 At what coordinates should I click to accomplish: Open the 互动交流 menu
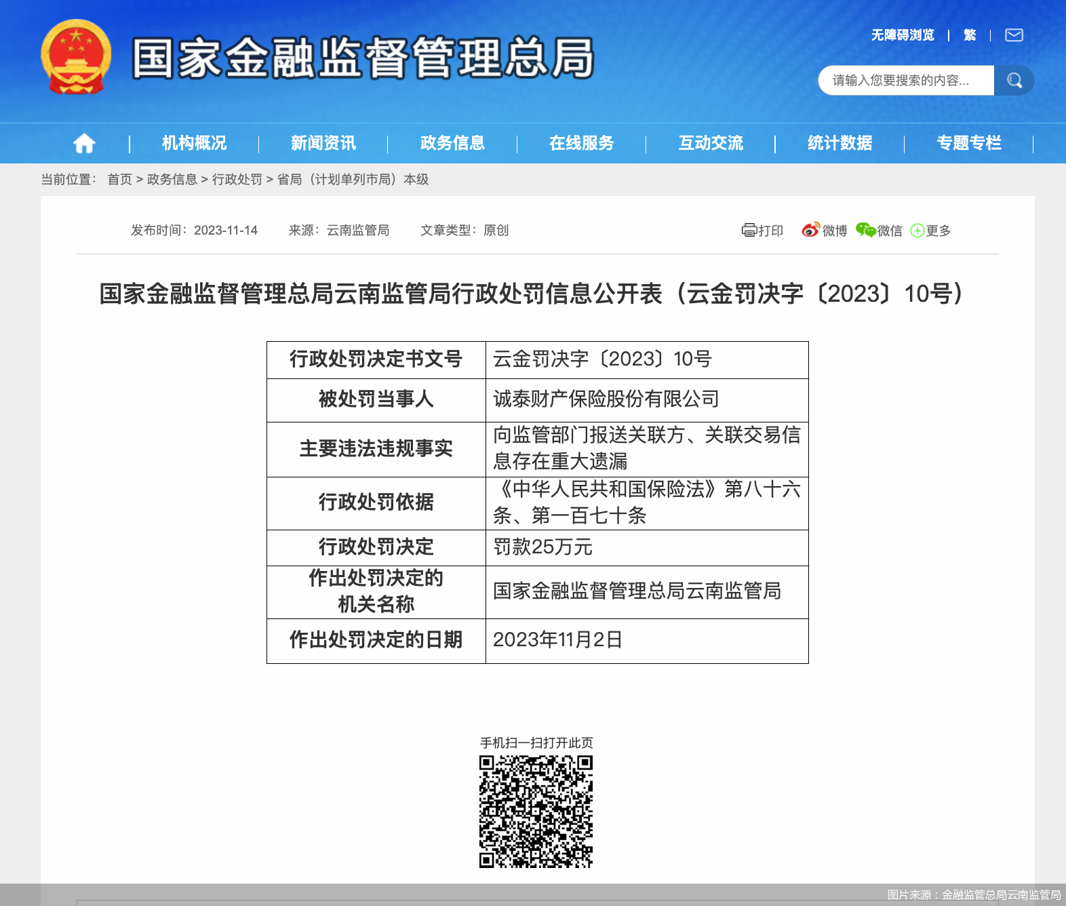coord(711,143)
